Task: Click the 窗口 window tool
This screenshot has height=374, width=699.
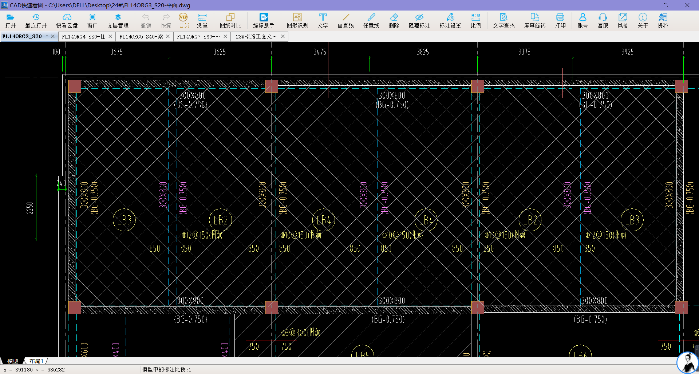Action: [x=92, y=21]
